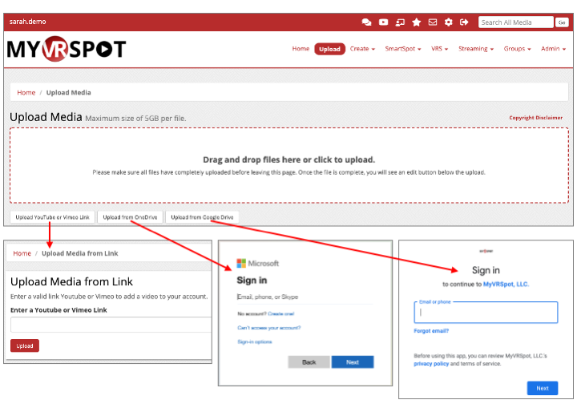Expand the Create dropdown menu
This screenshot has width=577, height=412.
tap(362, 49)
